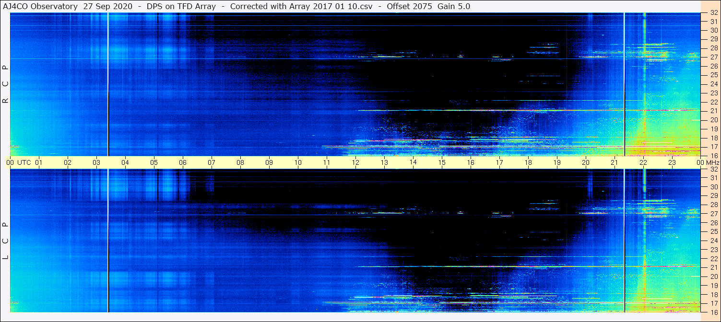Click the 12 hour mark on UTC time axis
The image size is (721, 322).
point(355,162)
